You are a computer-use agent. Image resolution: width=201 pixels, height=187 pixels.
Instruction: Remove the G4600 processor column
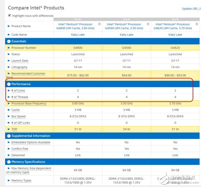click(99, 24)
